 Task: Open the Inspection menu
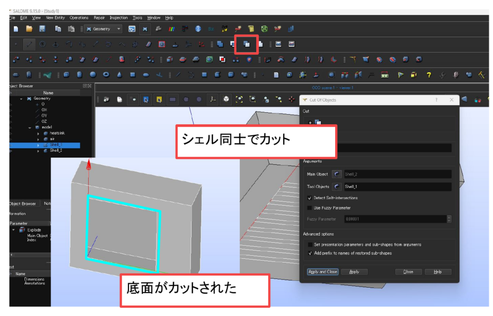pos(118,18)
